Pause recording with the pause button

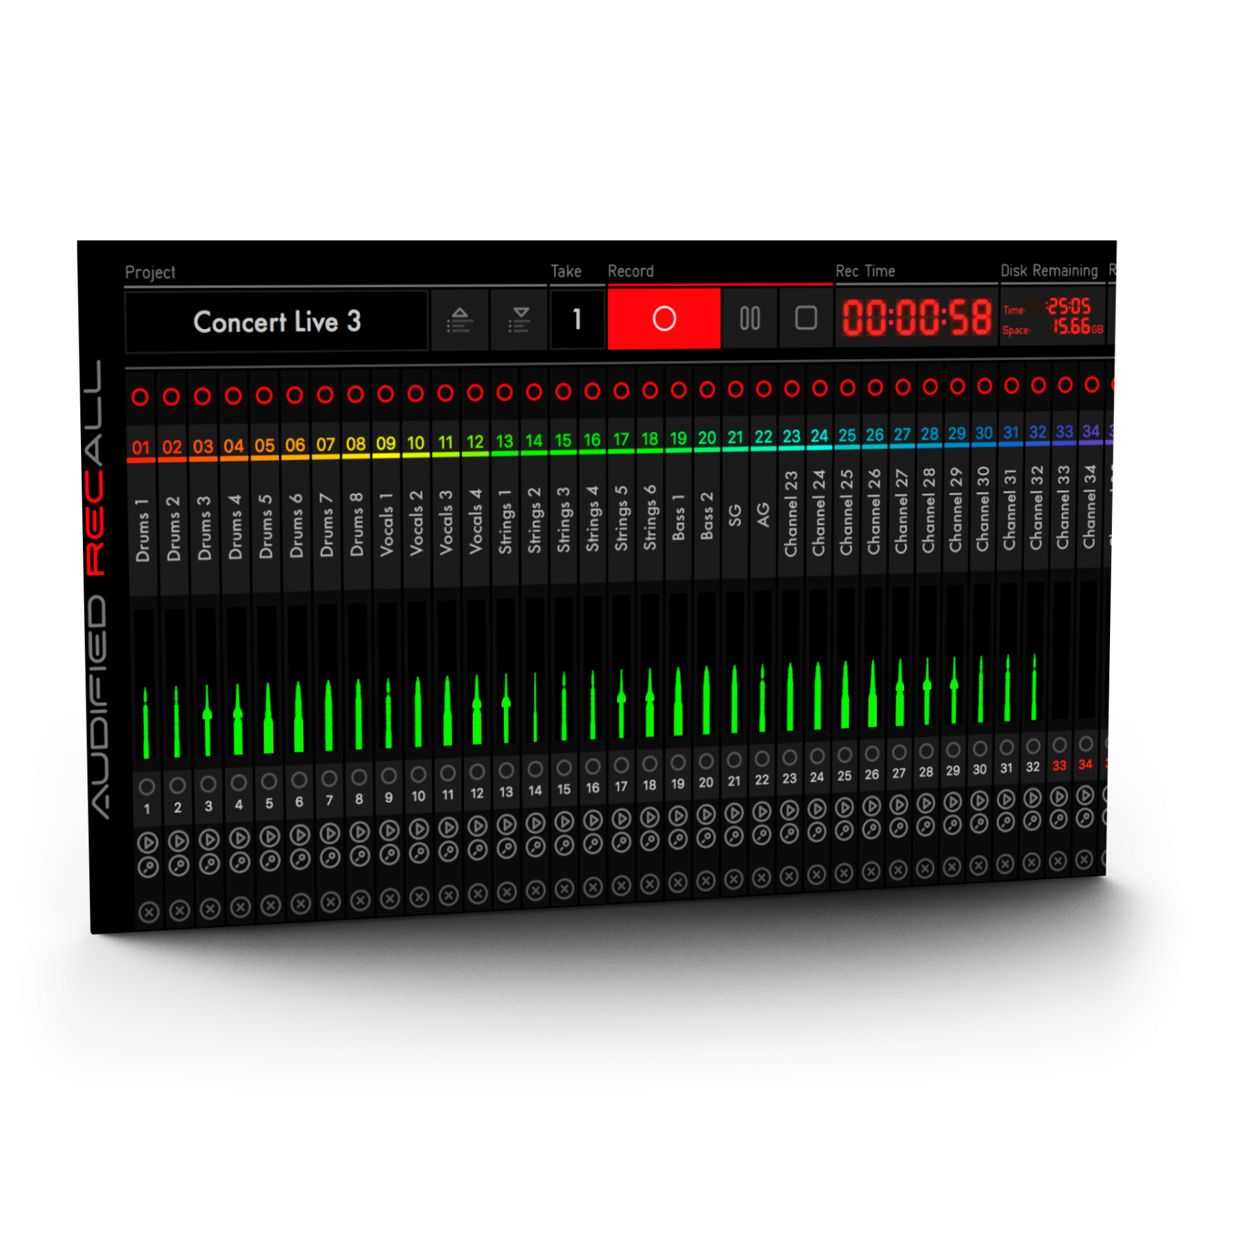click(x=750, y=318)
